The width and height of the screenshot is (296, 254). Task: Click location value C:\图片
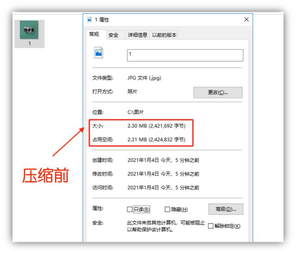(136, 112)
